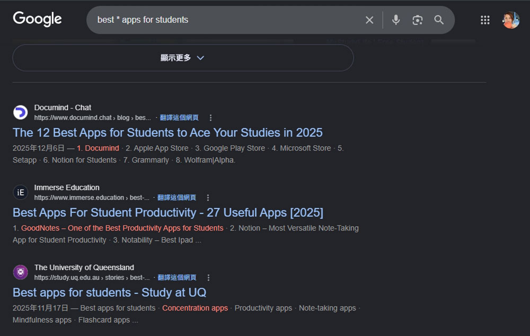The image size is (530, 336).
Task: Click the Immerse Education iE favicon
Action: pos(20,192)
